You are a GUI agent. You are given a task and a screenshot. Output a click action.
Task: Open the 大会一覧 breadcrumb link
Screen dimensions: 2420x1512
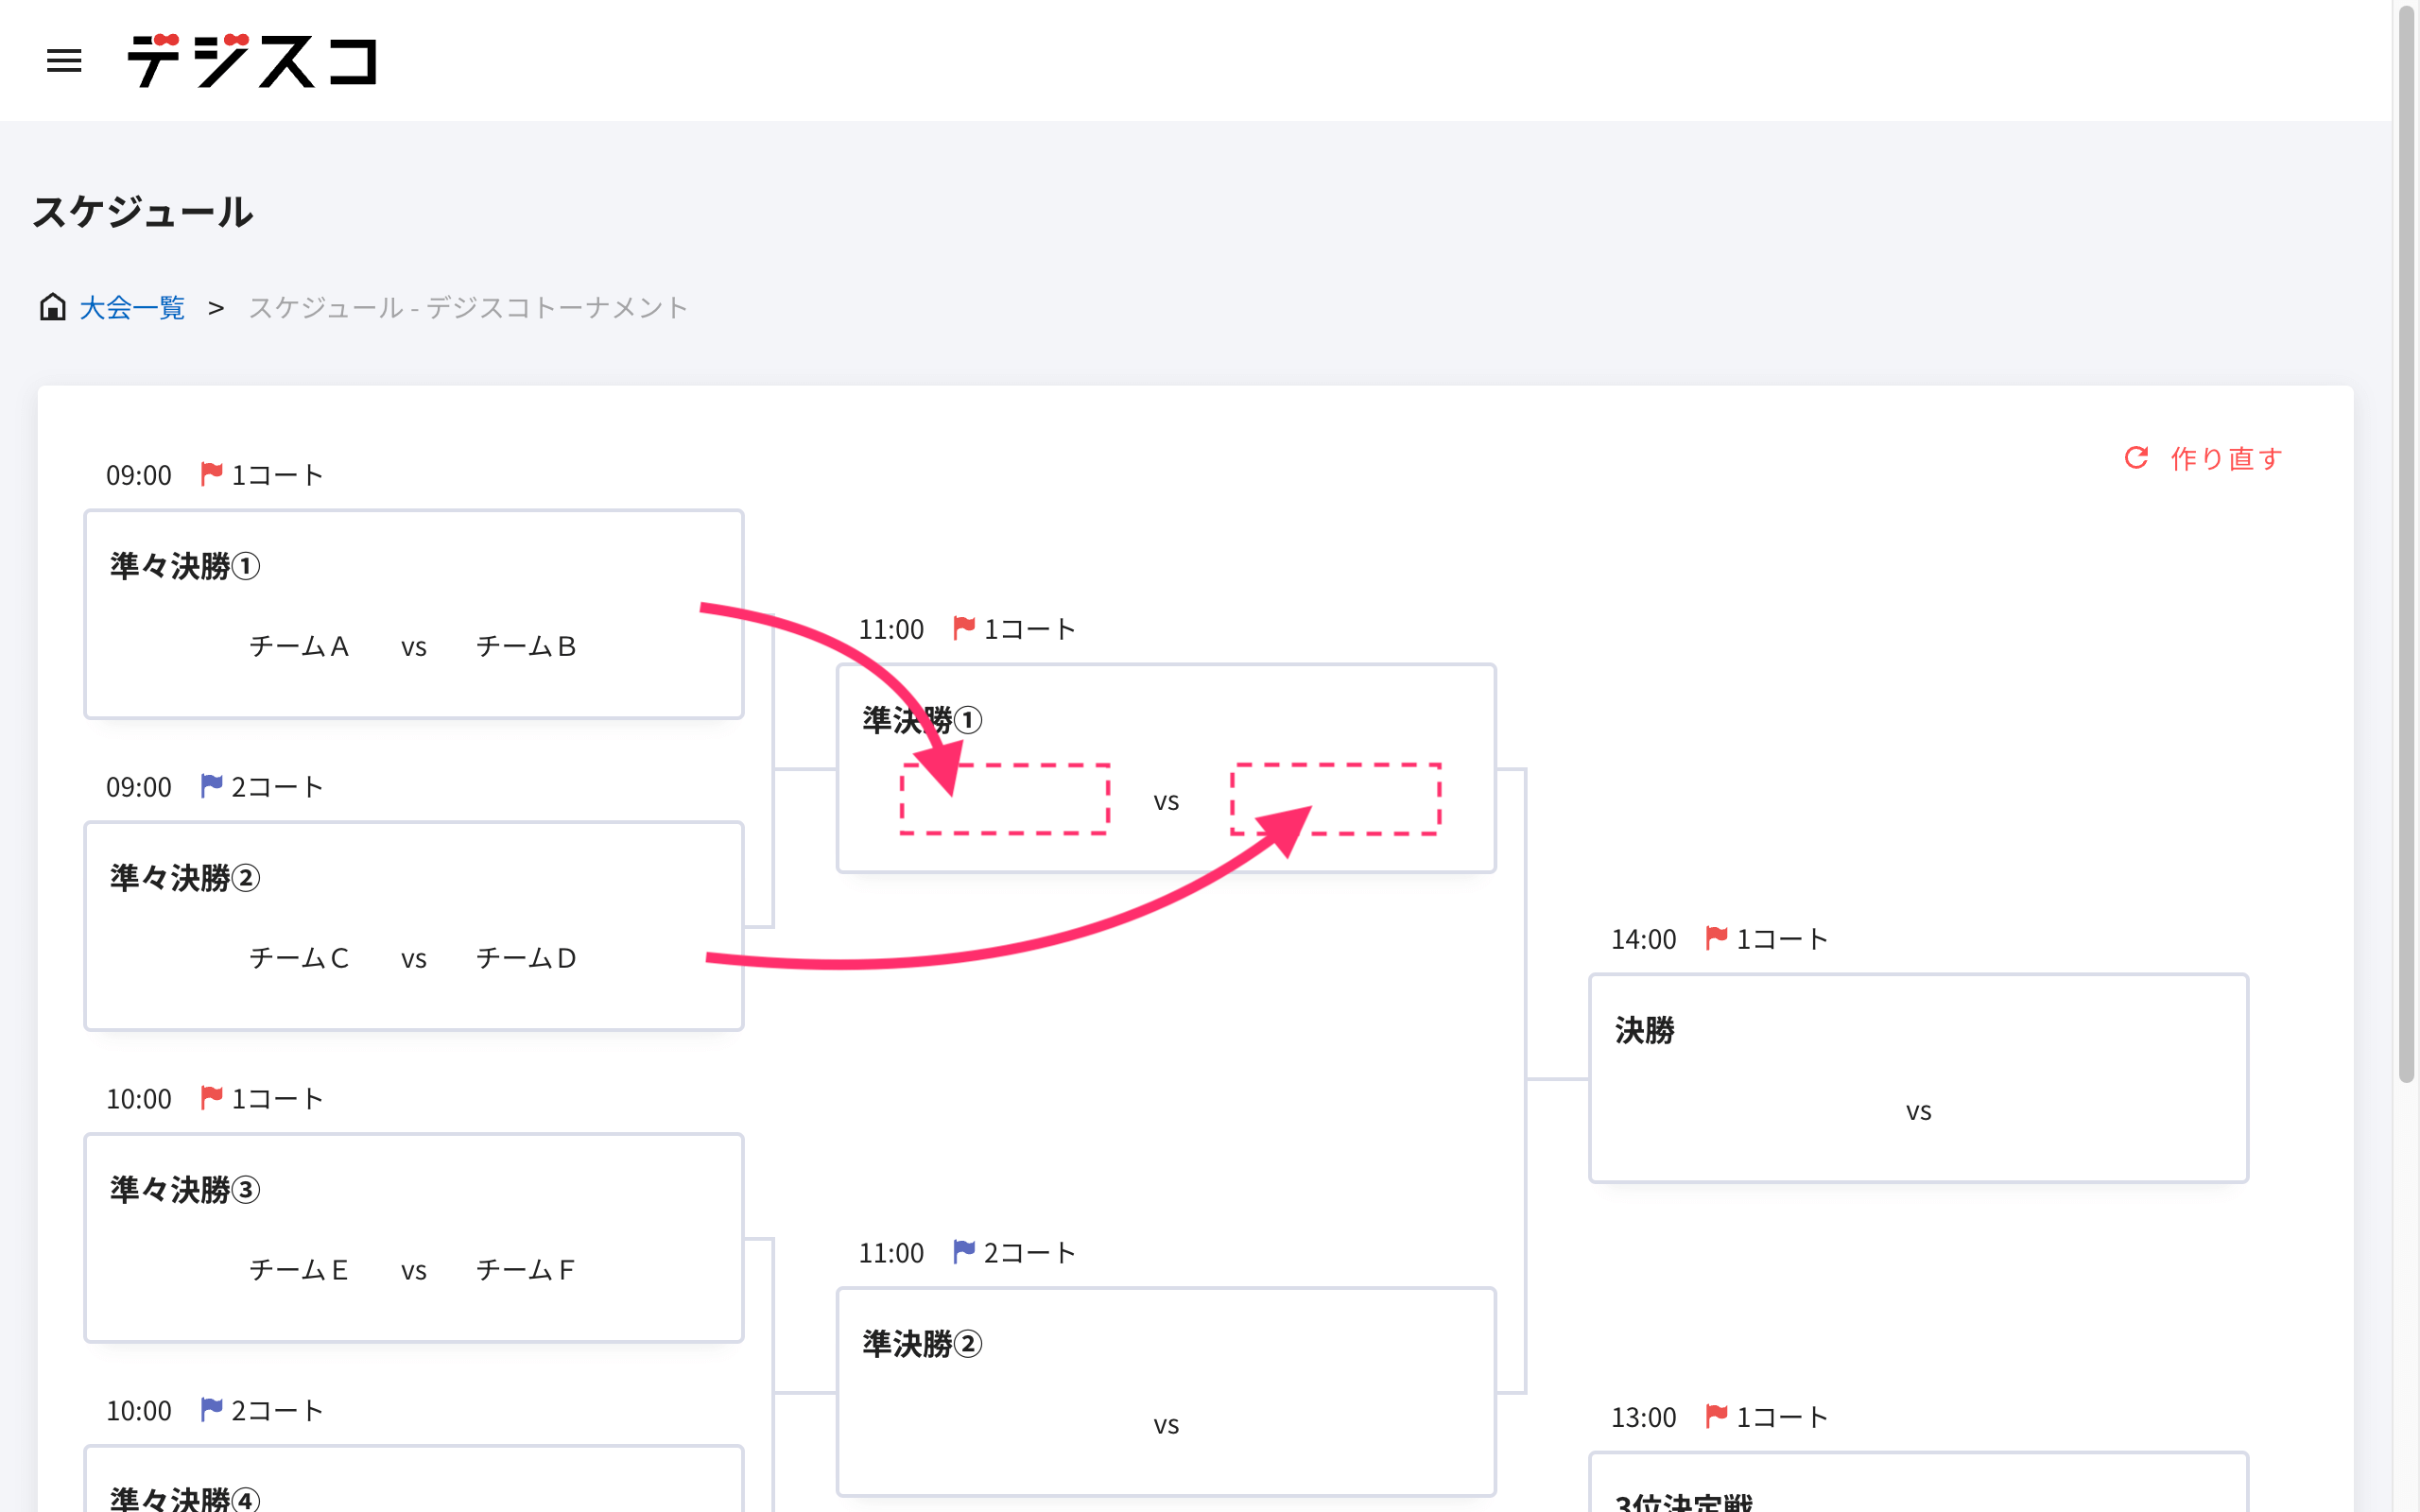point(132,308)
